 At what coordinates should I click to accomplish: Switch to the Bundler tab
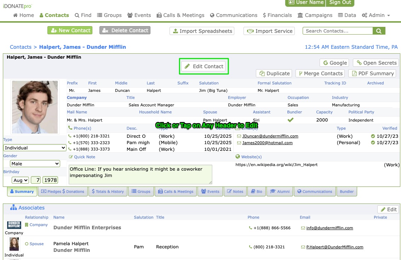(347, 191)
